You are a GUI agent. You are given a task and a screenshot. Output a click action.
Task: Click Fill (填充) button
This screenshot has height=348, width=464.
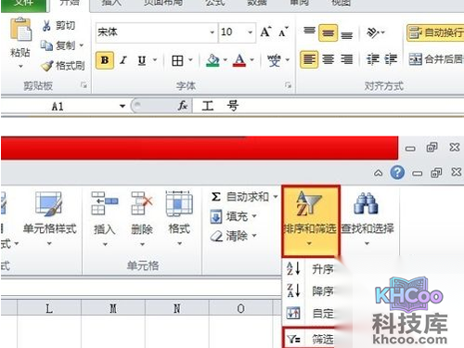[x=233, y=216]
